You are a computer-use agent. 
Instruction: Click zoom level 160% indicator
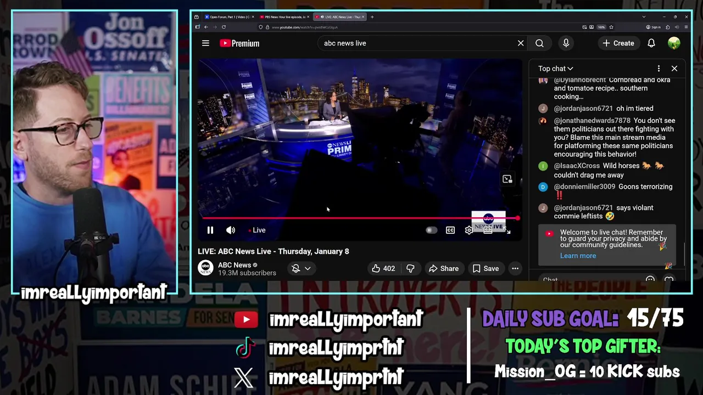601,27
